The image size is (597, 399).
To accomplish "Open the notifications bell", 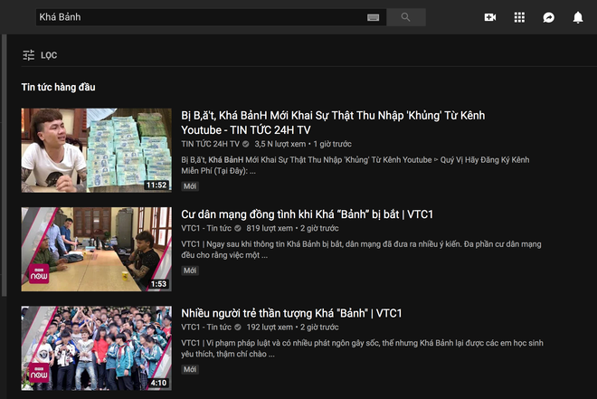I will (x=578, y=17).
